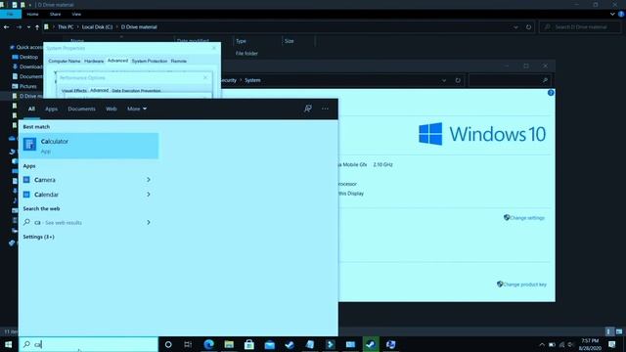
Task: Launch Microsoft Edge from taskbar
Action: click(208, 344)
